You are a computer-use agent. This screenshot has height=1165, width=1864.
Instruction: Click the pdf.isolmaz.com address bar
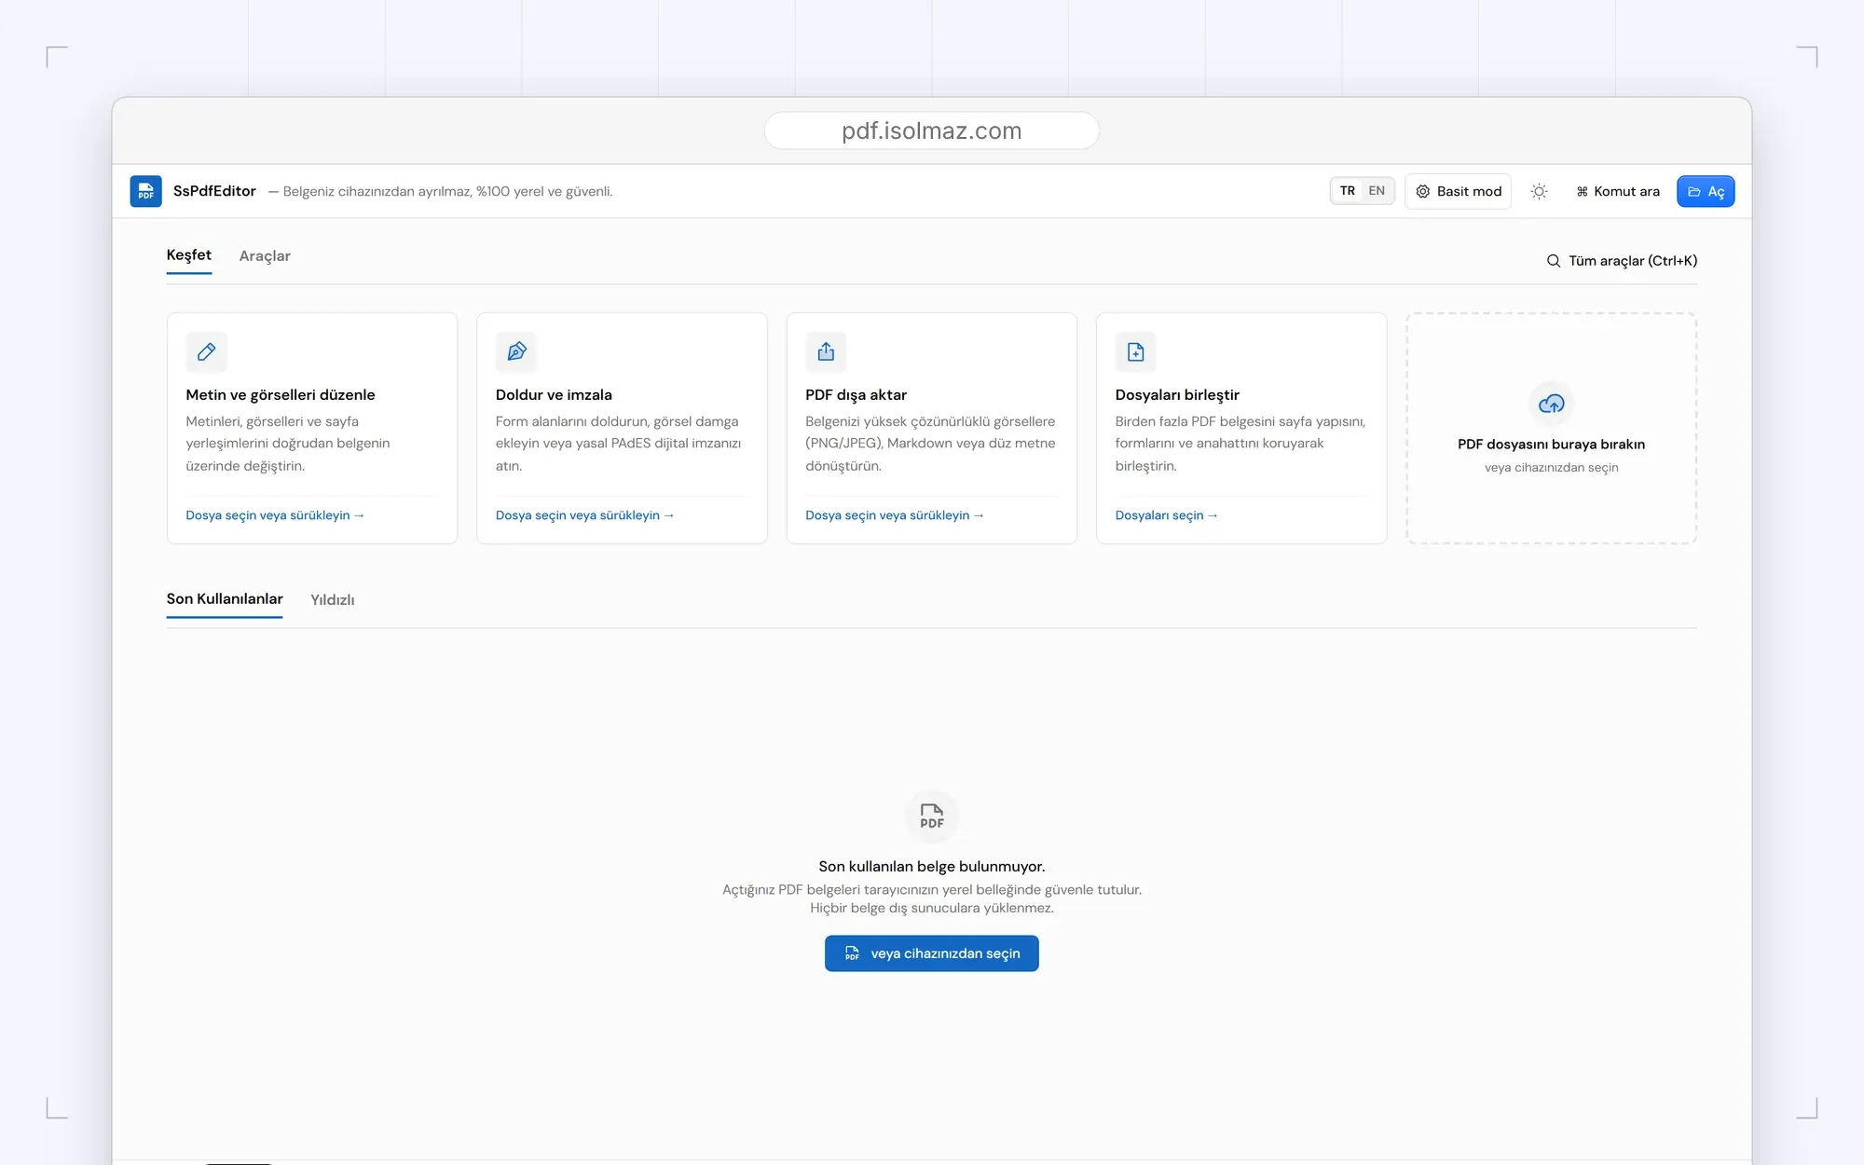[x=931, y=130]
